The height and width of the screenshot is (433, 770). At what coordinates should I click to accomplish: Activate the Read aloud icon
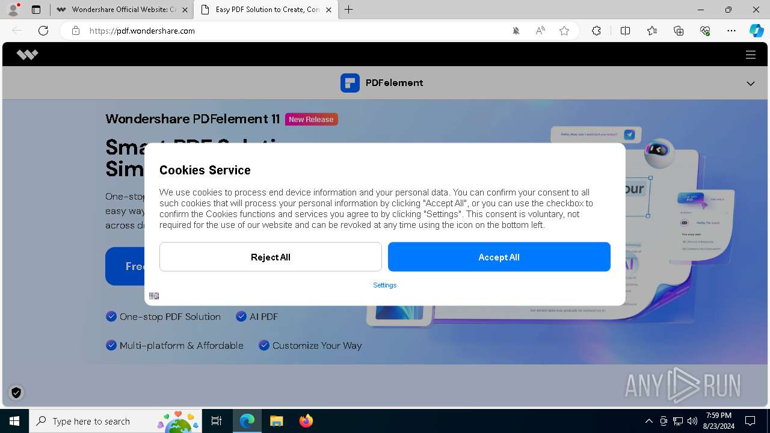coord(540,31)
